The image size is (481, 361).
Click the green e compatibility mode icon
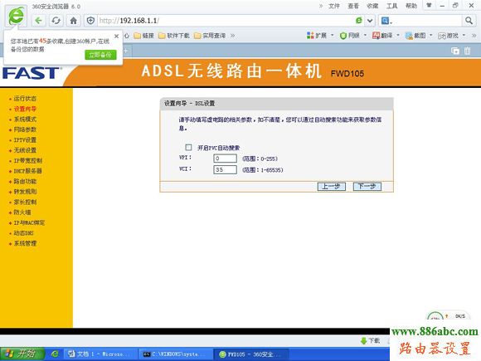click(x=358, y=21)
